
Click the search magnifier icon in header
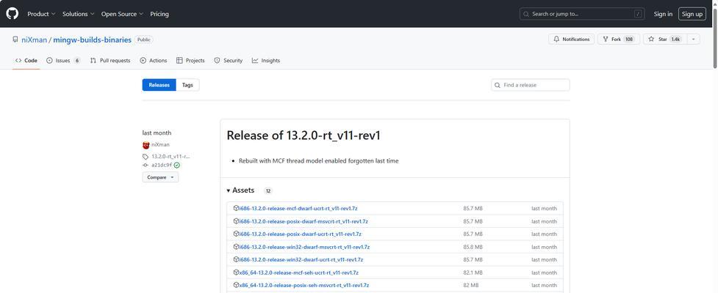tap(527, 14)
